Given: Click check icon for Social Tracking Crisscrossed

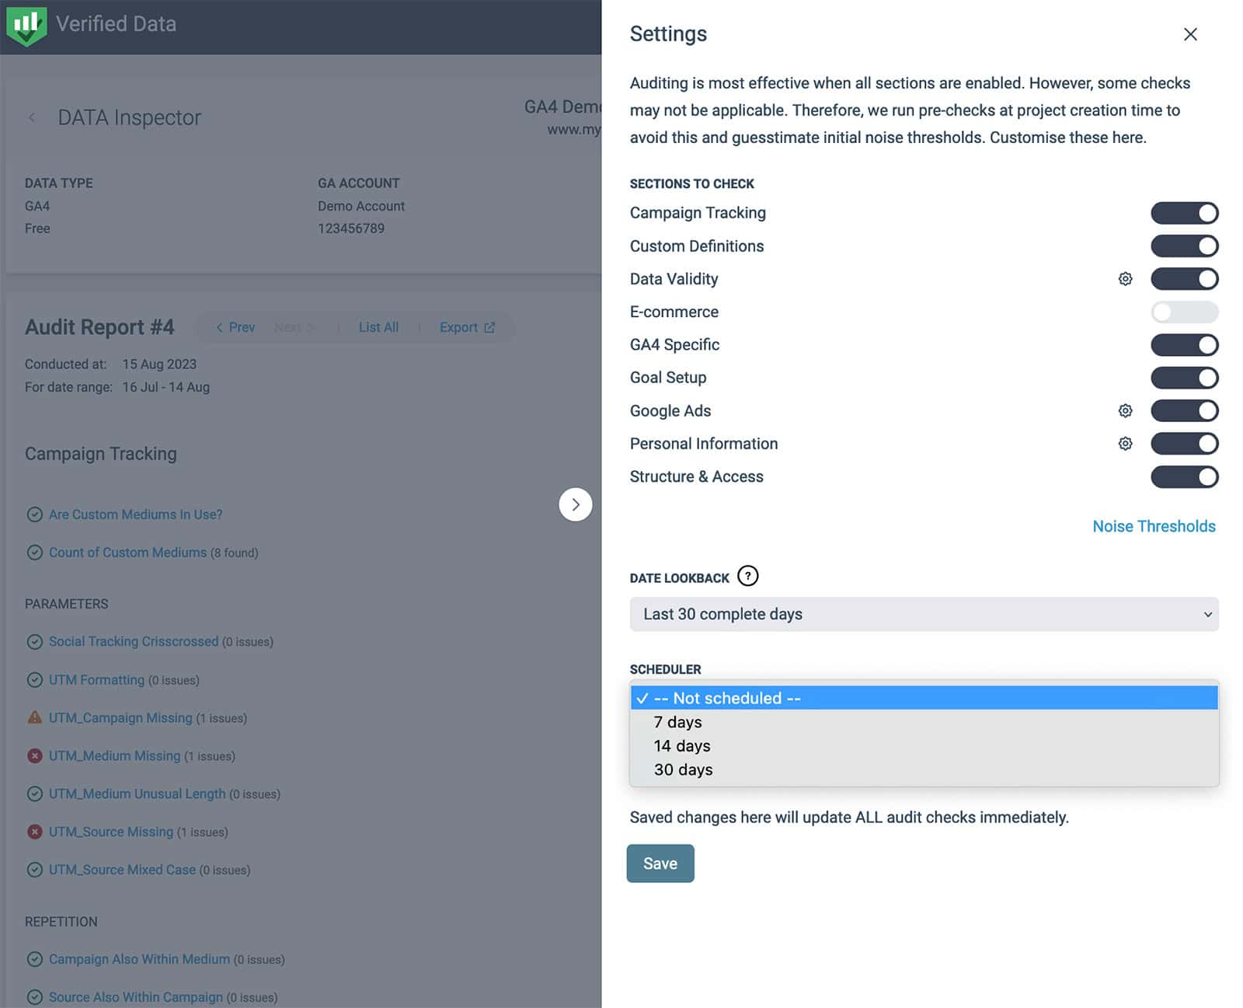Looking at the screenshot, I should [35, 641].
